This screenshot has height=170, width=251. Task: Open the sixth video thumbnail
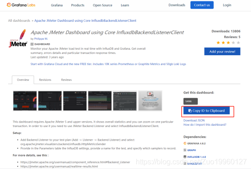click(x=150, y=101)
